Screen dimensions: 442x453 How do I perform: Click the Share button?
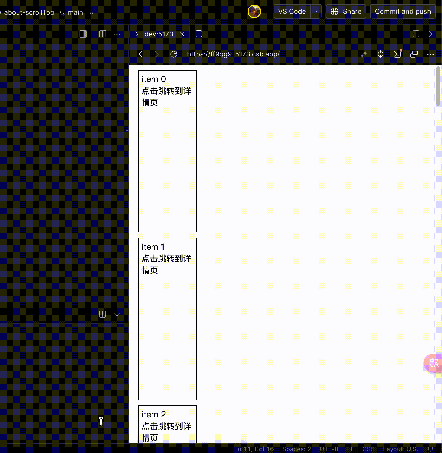pos(346,11)
